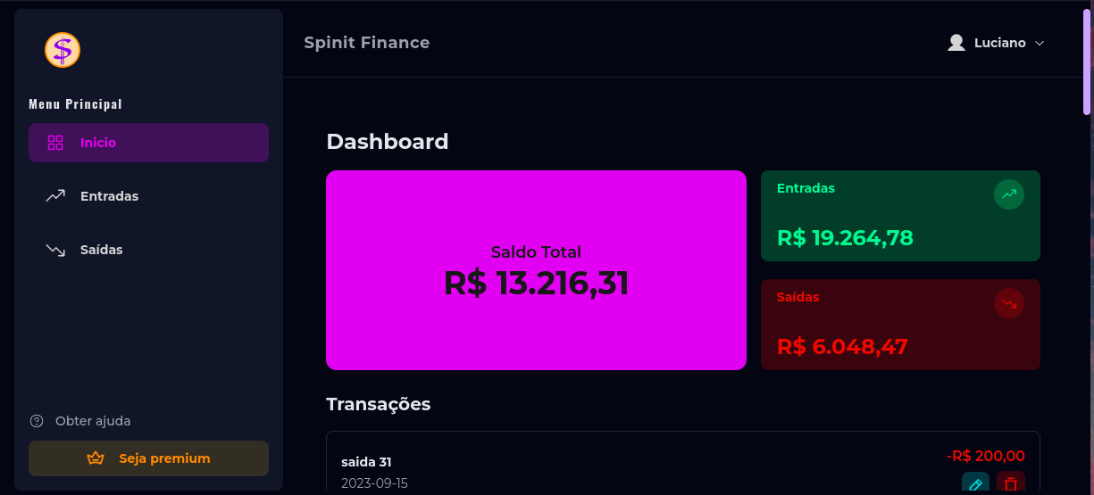Expand the chevron beside Luciano
1094x495 pixels.
coord(1040,43)
